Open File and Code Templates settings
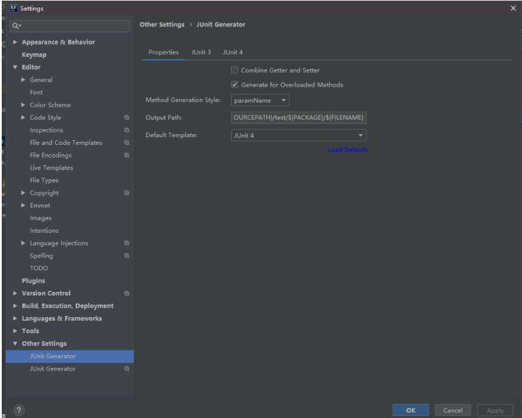The image size is (522, 418). 66,142
